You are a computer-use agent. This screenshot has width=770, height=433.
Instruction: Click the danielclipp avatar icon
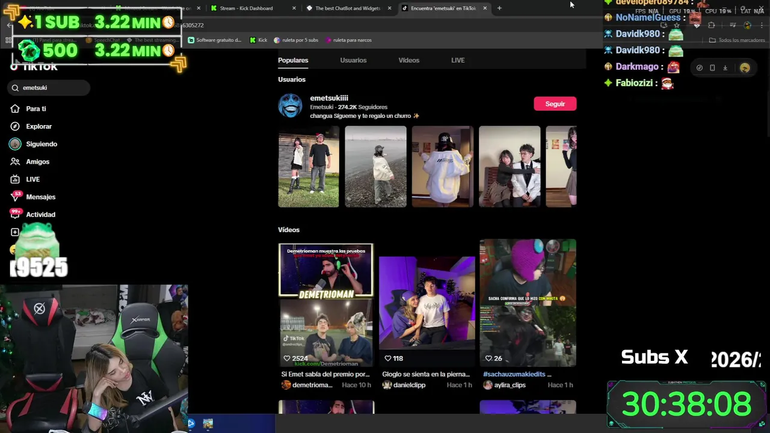[387, 385]
